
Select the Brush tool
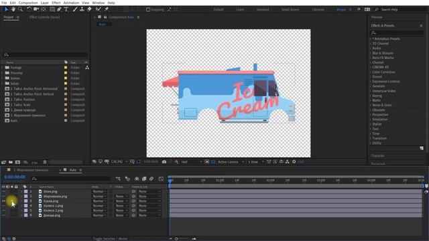pyautogui.click(x=75, y=9)
